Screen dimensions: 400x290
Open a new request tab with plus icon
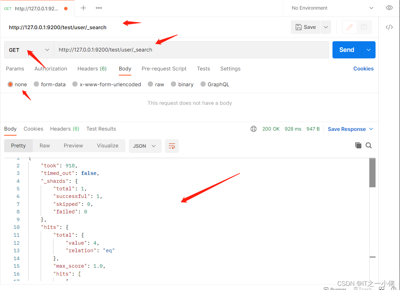(83, 8)
